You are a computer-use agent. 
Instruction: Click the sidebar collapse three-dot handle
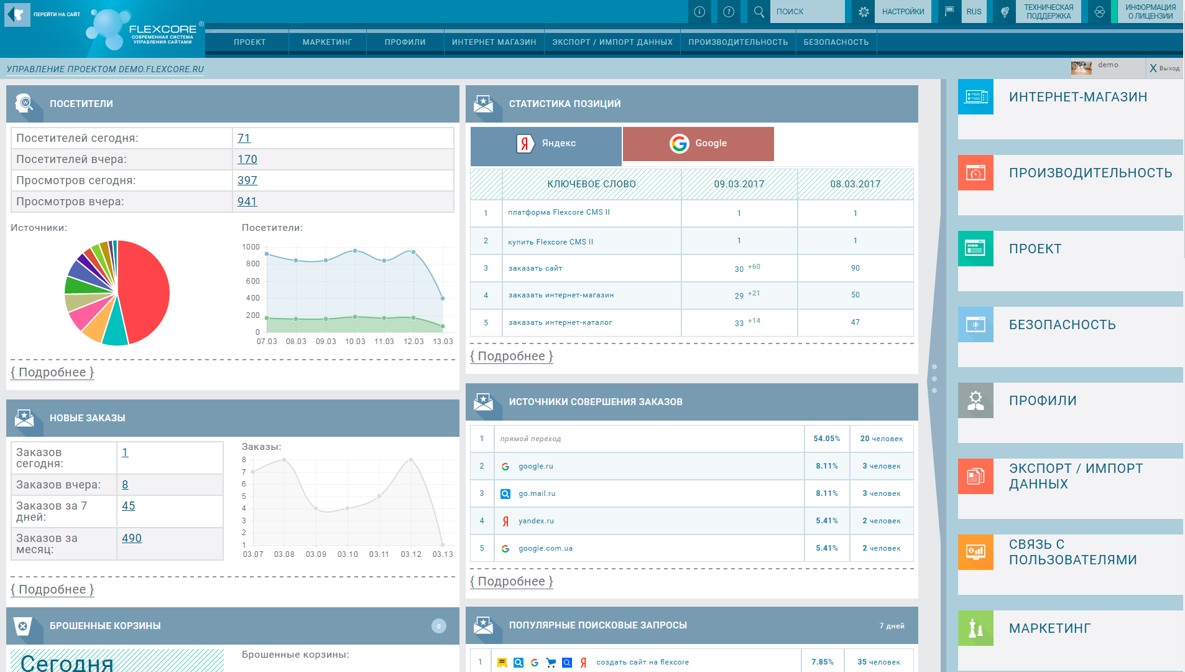934,378
